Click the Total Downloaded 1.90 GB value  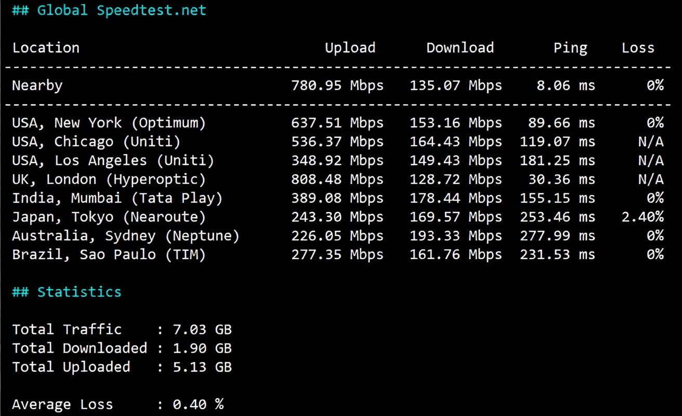pyautogui.click(x=202, y=348)
